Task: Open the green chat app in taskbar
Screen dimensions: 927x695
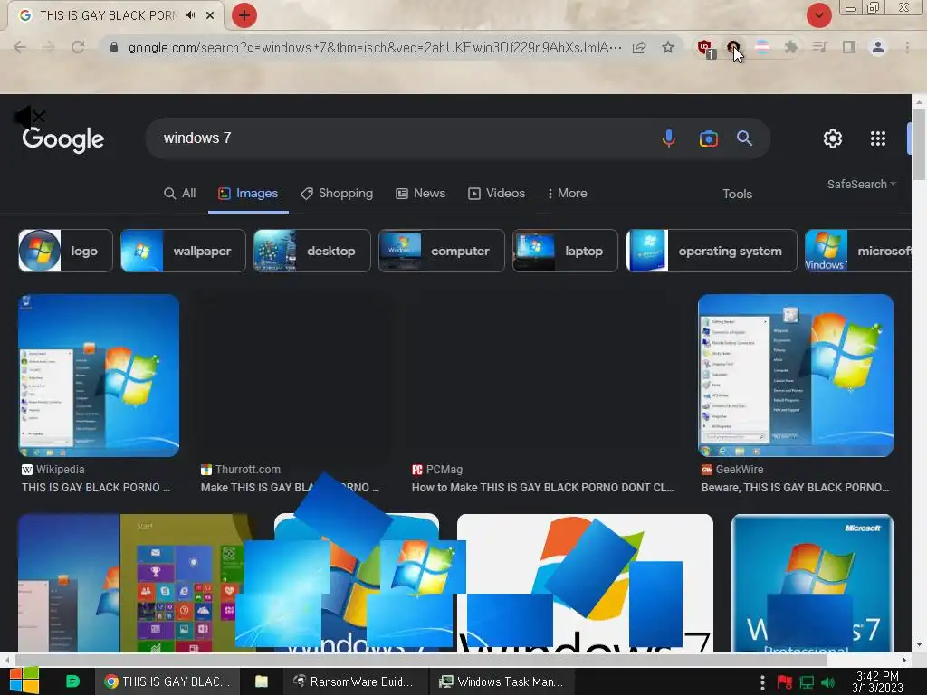Action: pos(72,681)
